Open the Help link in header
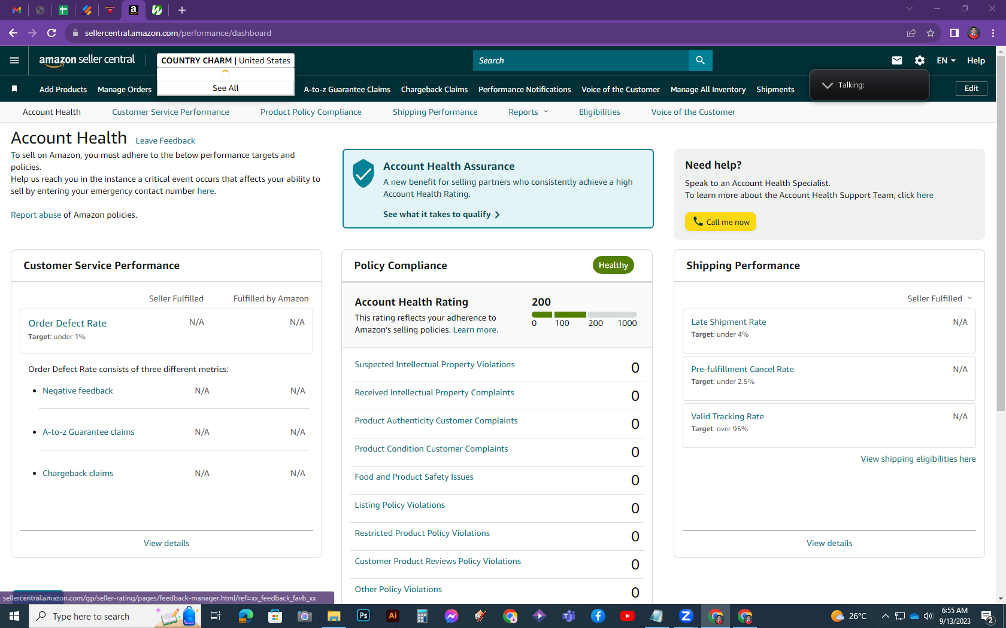 tap(976, 60)
